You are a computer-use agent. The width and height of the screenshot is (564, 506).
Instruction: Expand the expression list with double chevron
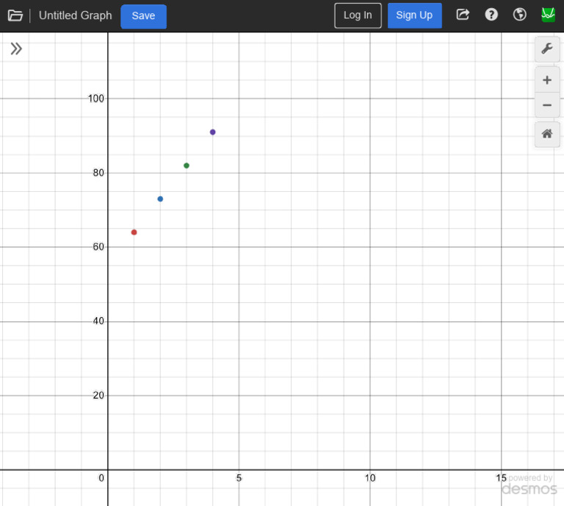click(x=16, y=49)
